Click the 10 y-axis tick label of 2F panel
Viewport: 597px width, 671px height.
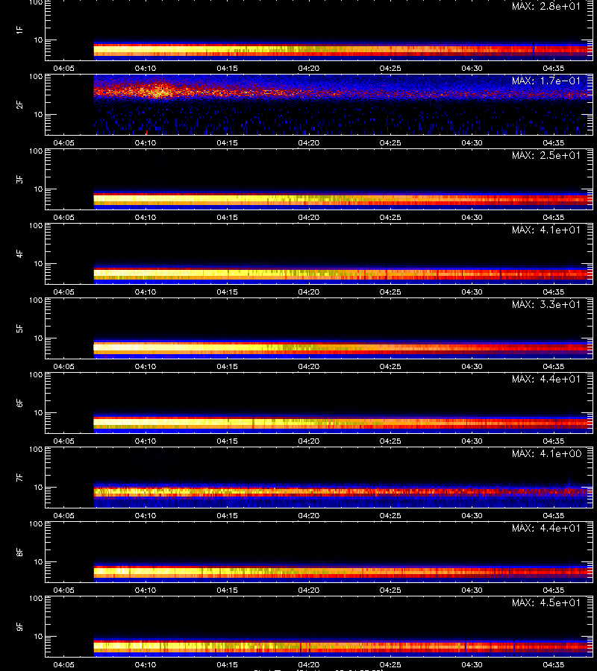pyautogui.click(x=39, y=114)
